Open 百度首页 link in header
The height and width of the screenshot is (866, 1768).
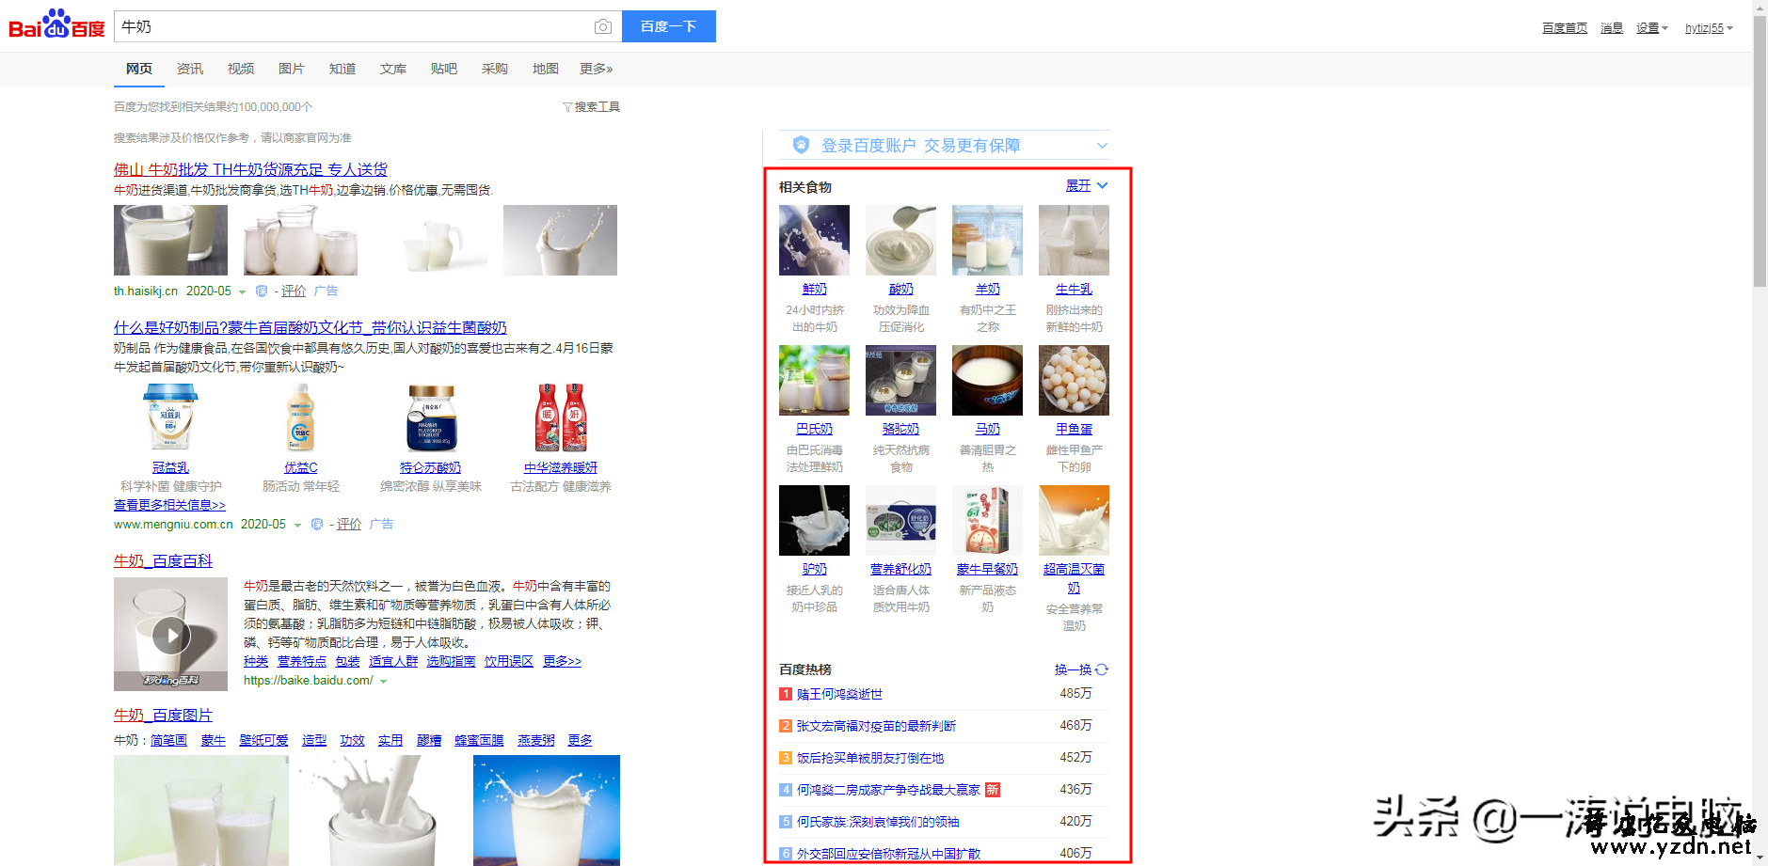click(x=1565, y=28)
